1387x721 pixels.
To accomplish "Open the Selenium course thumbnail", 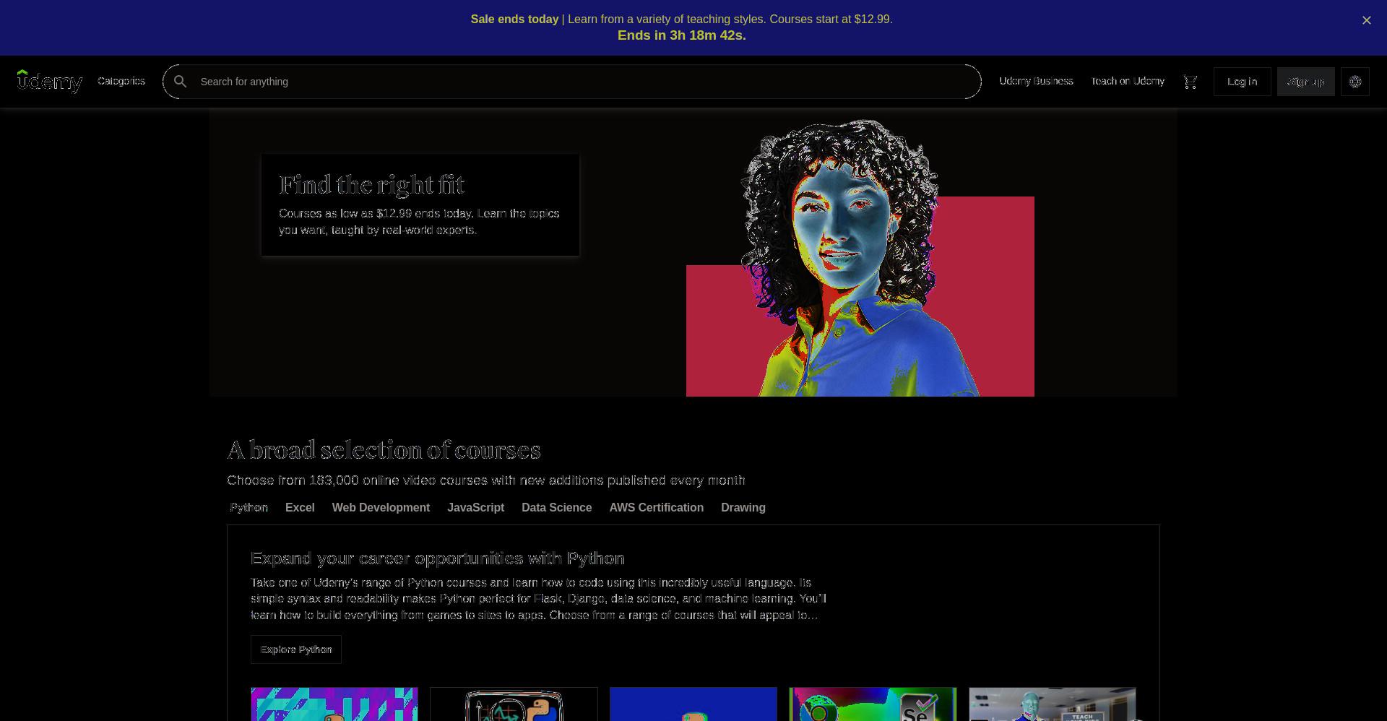I will click(873, 704).
